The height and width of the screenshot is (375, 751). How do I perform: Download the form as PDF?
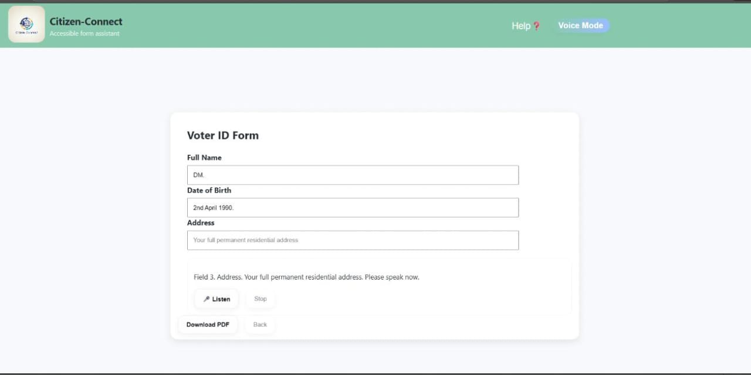click(x=208, y=325)
